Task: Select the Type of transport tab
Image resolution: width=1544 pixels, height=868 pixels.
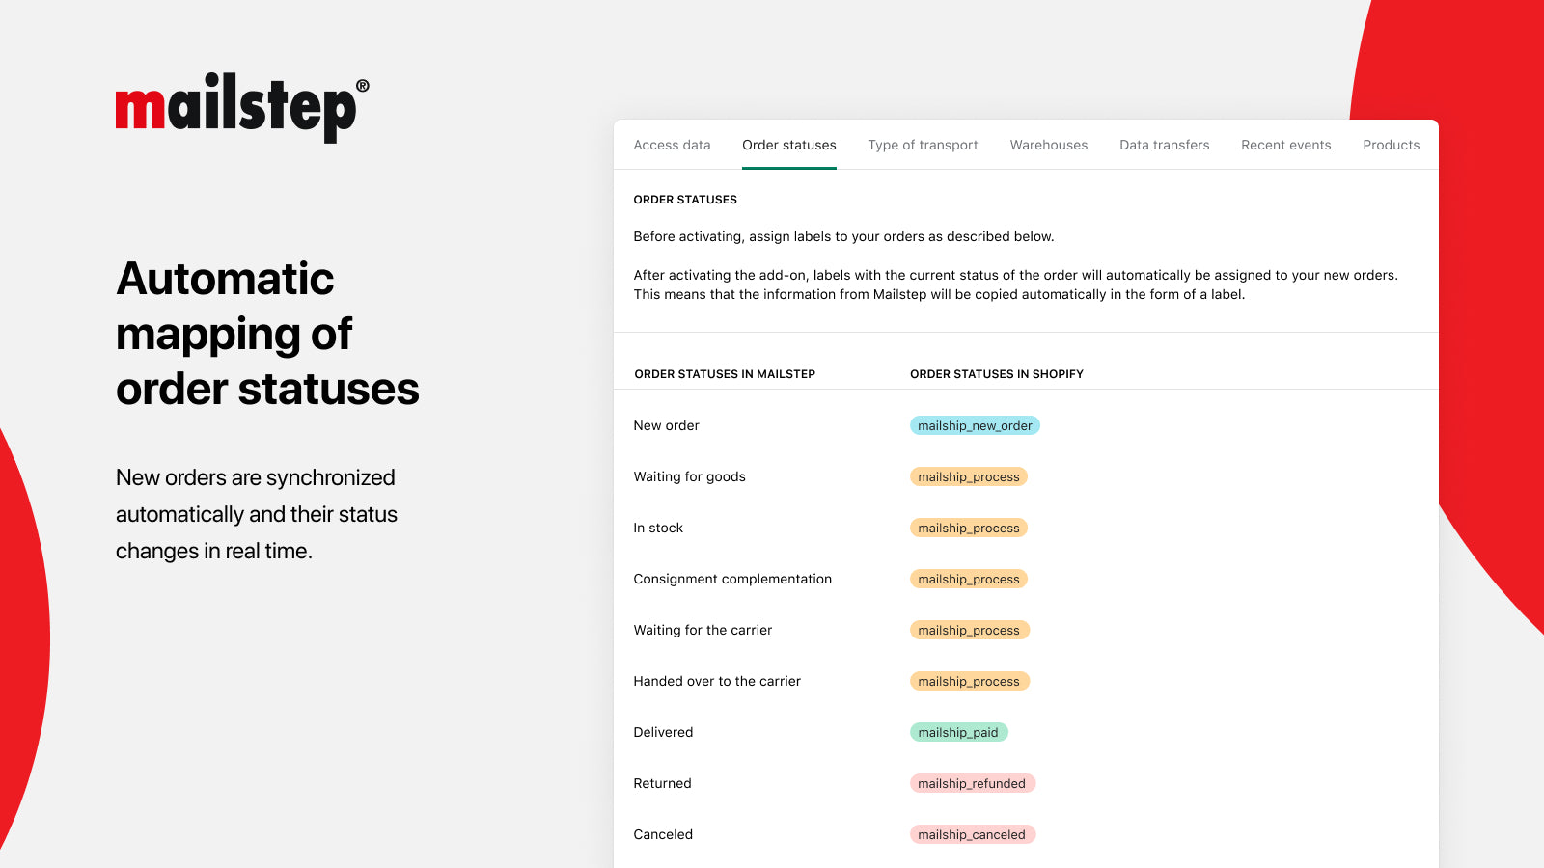Action: tap(923, 145)
